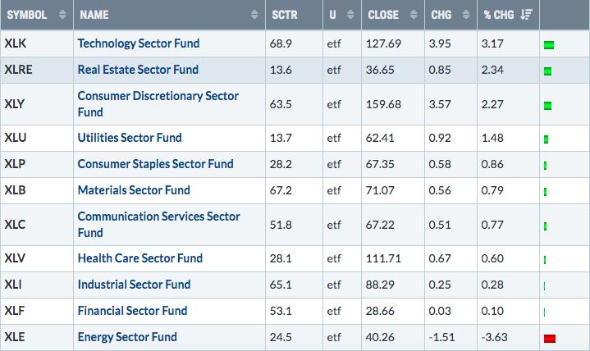Sort by CLOSE price arrows icon
590x351 pixels.
pos(414,15)
